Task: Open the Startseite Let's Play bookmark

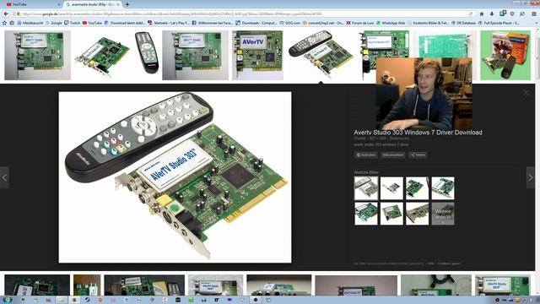Action: point(169,23)
